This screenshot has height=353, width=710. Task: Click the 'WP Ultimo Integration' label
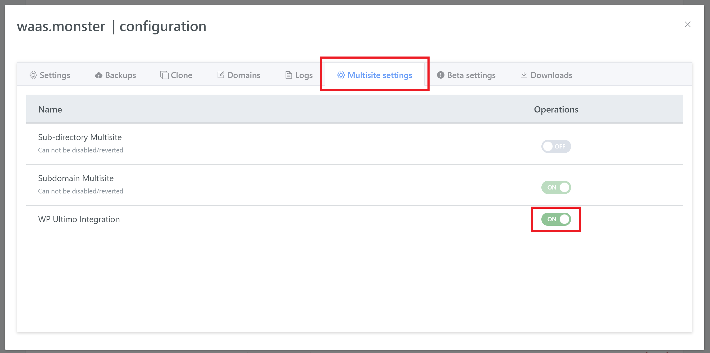(79, 219)
